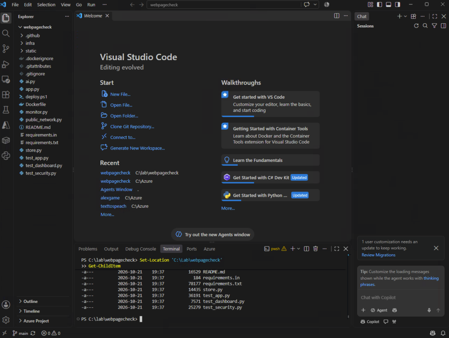Maximize the terminal panel size
The image size is (449, 338).
click(x=337, y=249)
